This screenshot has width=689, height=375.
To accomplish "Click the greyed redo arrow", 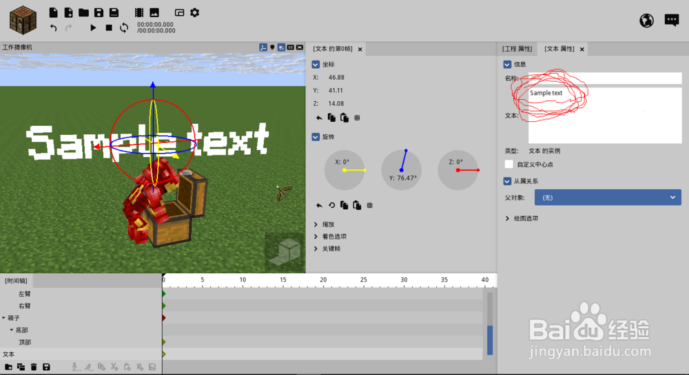I will coord(68,28).
